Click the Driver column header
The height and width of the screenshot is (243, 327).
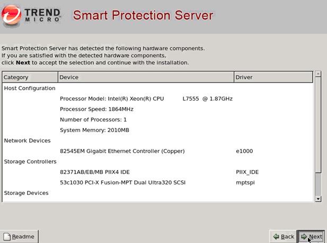click(273, 77)
